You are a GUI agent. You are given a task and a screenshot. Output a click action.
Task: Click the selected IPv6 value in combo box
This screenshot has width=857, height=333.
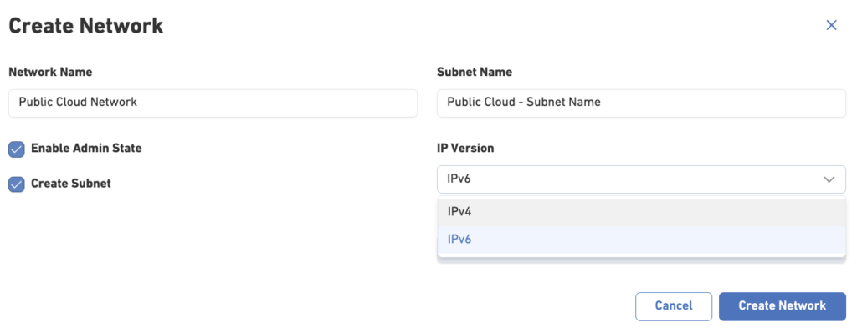pyautogui.click(x=459, y=179)
